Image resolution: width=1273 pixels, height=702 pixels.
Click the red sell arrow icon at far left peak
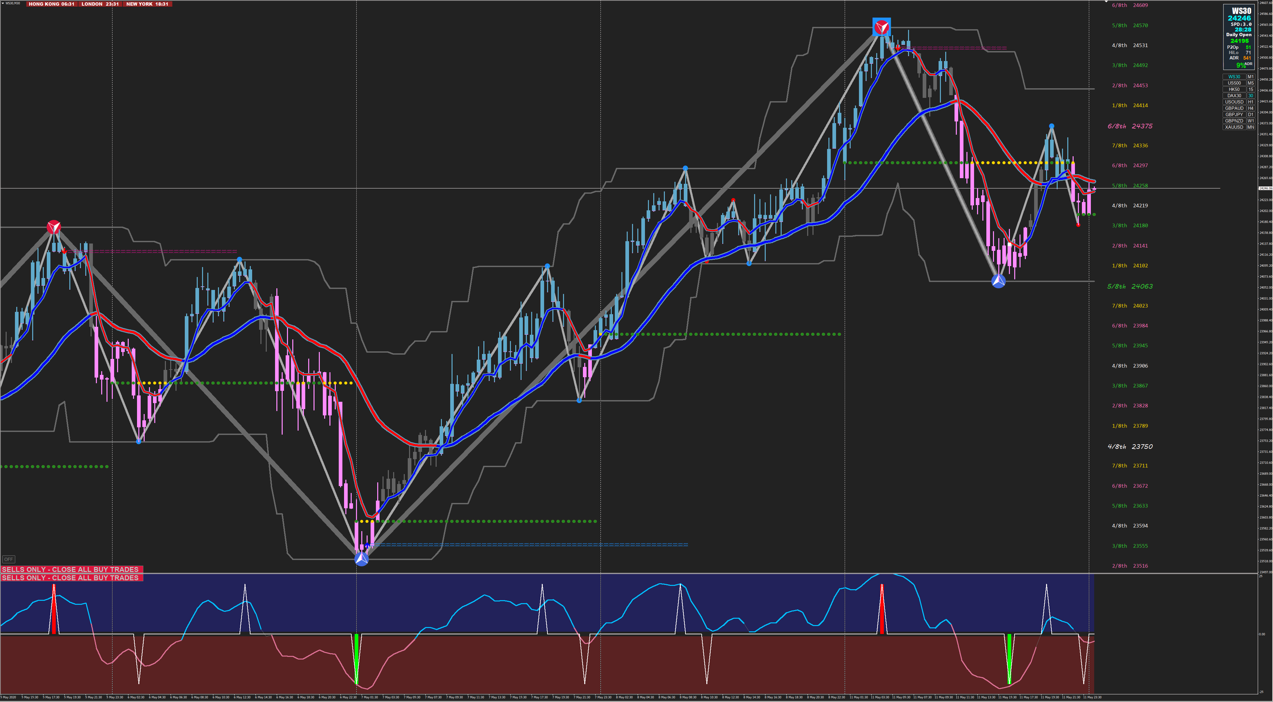(54, 227)
